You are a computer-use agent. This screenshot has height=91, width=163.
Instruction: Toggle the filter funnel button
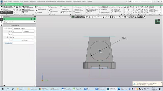tap(139, 17)
